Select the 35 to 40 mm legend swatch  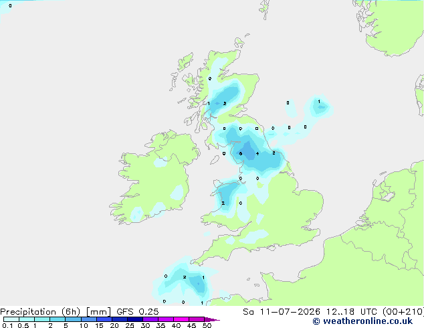coord(165,319)
